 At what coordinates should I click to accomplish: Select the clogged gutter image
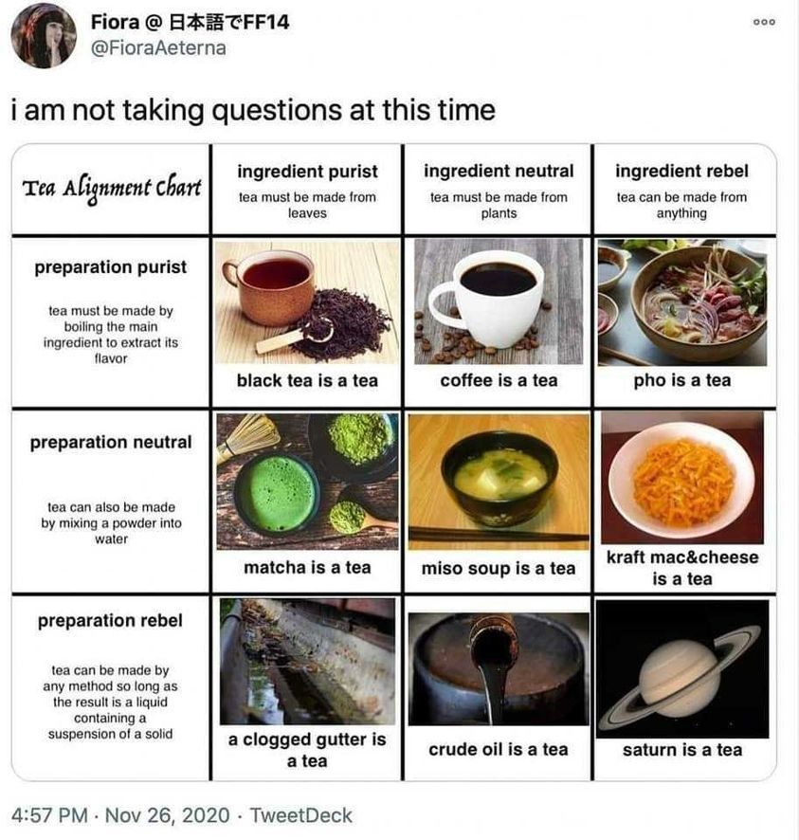click(307, 662)
